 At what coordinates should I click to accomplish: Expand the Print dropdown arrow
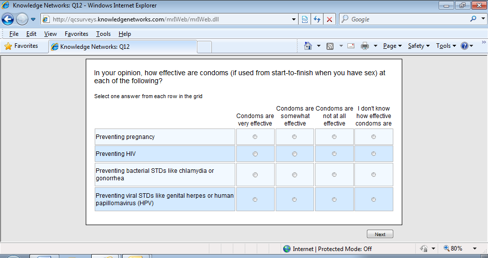(375, 46)
